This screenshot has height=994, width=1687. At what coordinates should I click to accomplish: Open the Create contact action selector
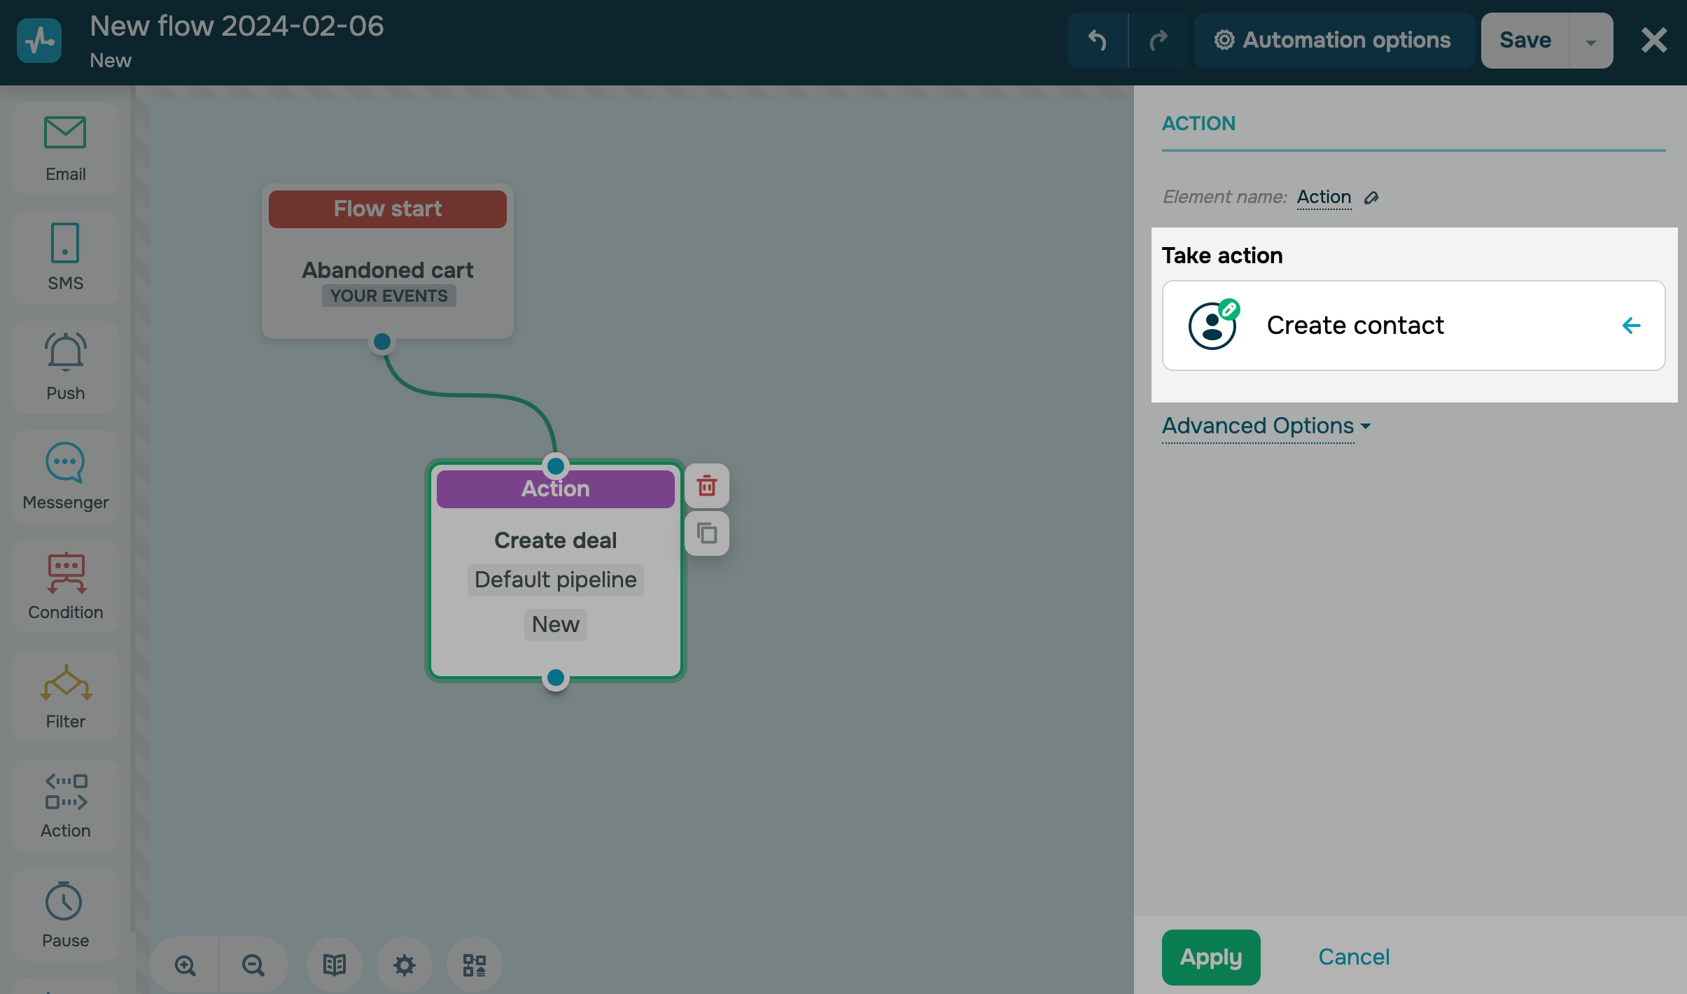pos(1413,325)
